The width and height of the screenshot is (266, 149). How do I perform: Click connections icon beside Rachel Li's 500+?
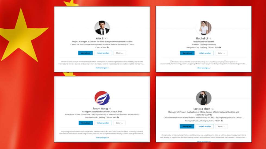coord(220,48)
